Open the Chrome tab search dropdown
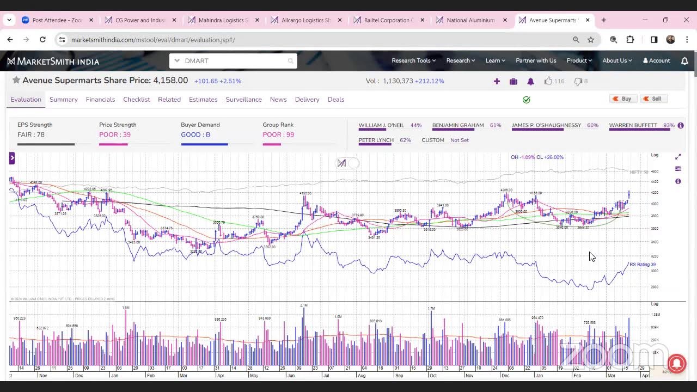 9,20
